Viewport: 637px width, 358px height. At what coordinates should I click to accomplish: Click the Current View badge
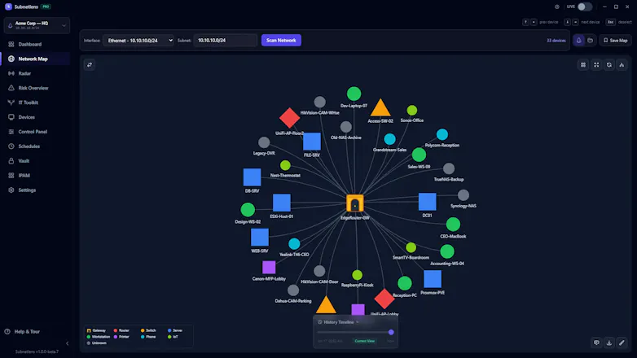tap(364, 341)
